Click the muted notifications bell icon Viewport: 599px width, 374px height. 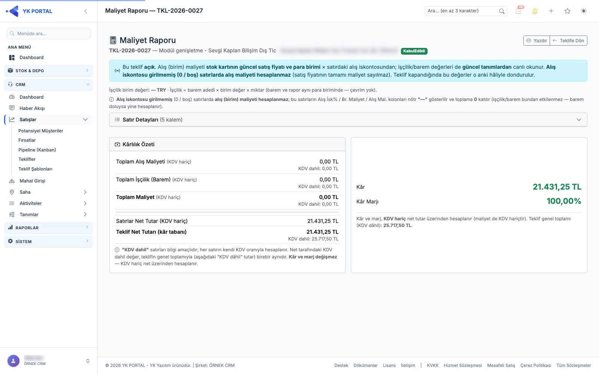point(535,11)
